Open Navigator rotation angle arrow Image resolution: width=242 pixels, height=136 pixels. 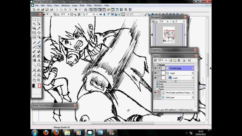[184, 21]
